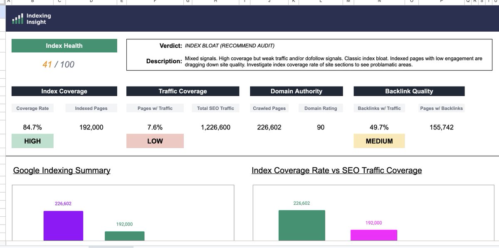
Task: Select the Verdict label
Action: 170,46
